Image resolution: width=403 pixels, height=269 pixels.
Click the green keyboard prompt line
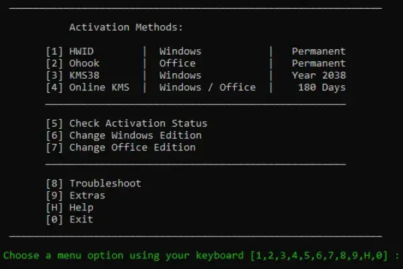click(x=201, y=256)
